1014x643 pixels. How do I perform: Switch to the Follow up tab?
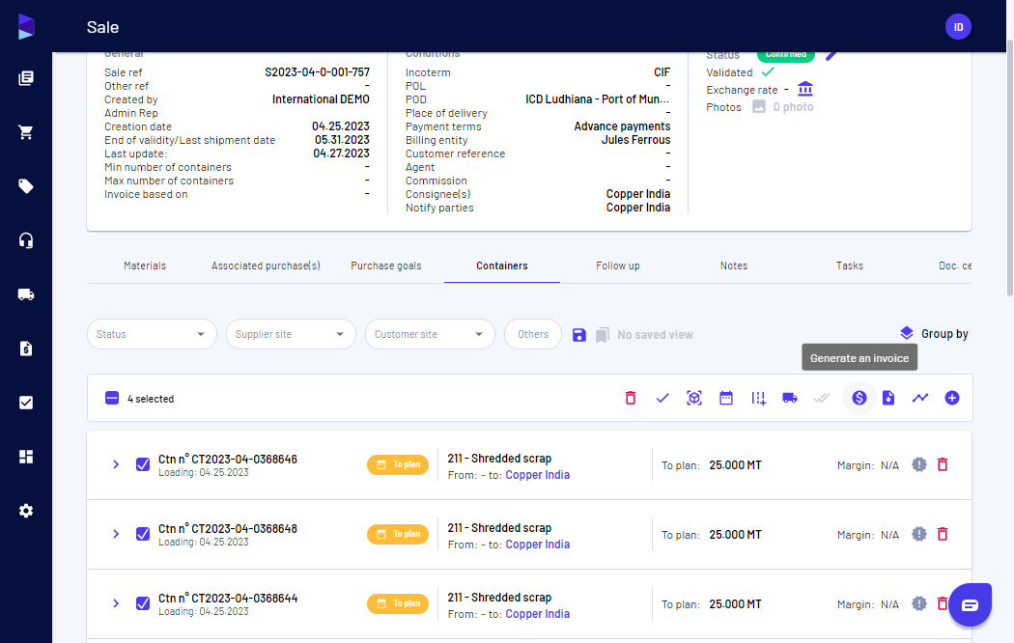(x=618, y=266)
